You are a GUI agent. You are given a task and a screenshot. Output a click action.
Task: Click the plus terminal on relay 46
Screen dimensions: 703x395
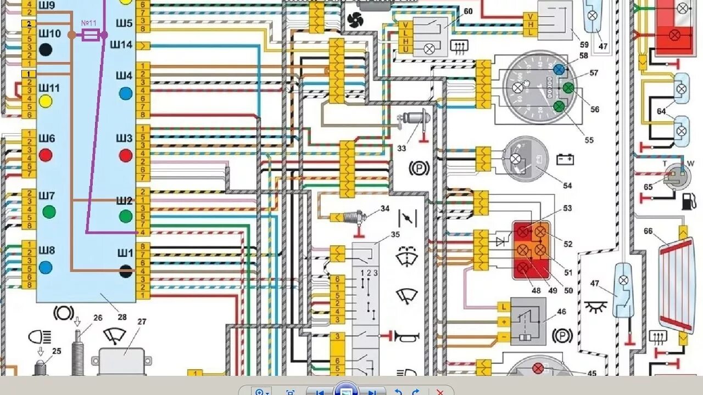click(x=503, y=321)
